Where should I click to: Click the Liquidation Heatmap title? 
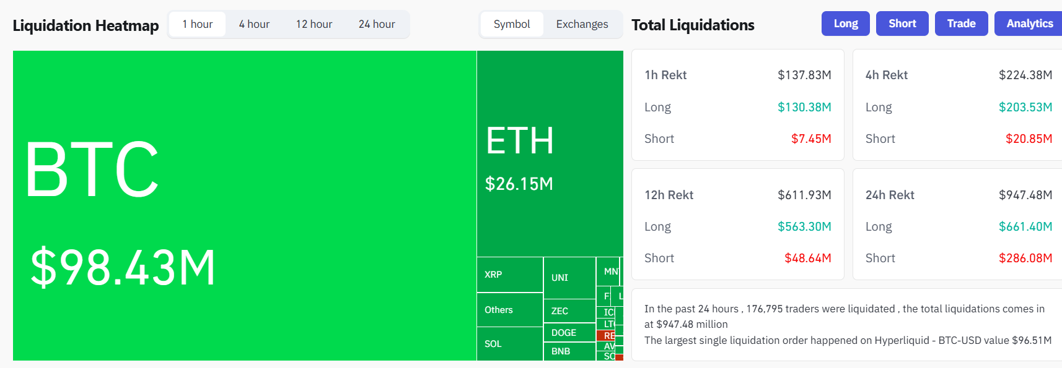(x=86, y=25)
